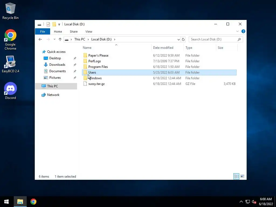The height and width of the screenshot is (207, 276).
Task: Click the Paper's Please folder icon
Action: 85,56
